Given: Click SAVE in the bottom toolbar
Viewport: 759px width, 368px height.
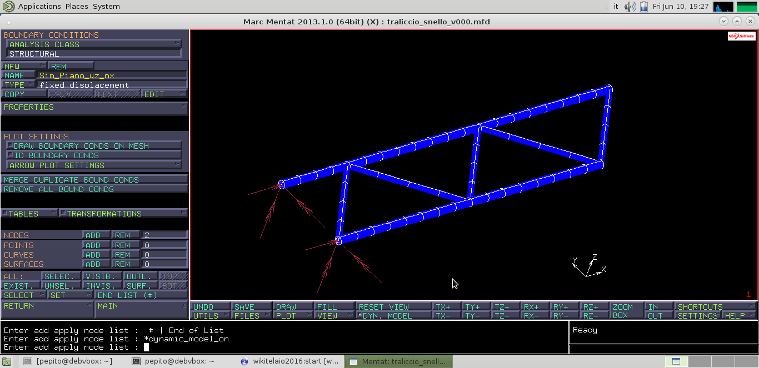Looking at the screenshot, I should tap(252, 306).
